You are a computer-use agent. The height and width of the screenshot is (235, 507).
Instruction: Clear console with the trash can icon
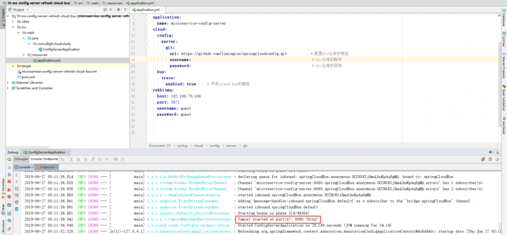coord(16,209)
